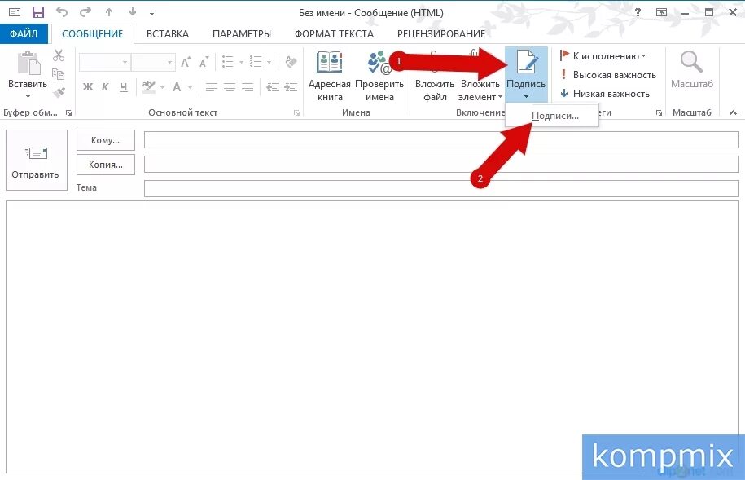
Task: Center align text
Action: 230,87
